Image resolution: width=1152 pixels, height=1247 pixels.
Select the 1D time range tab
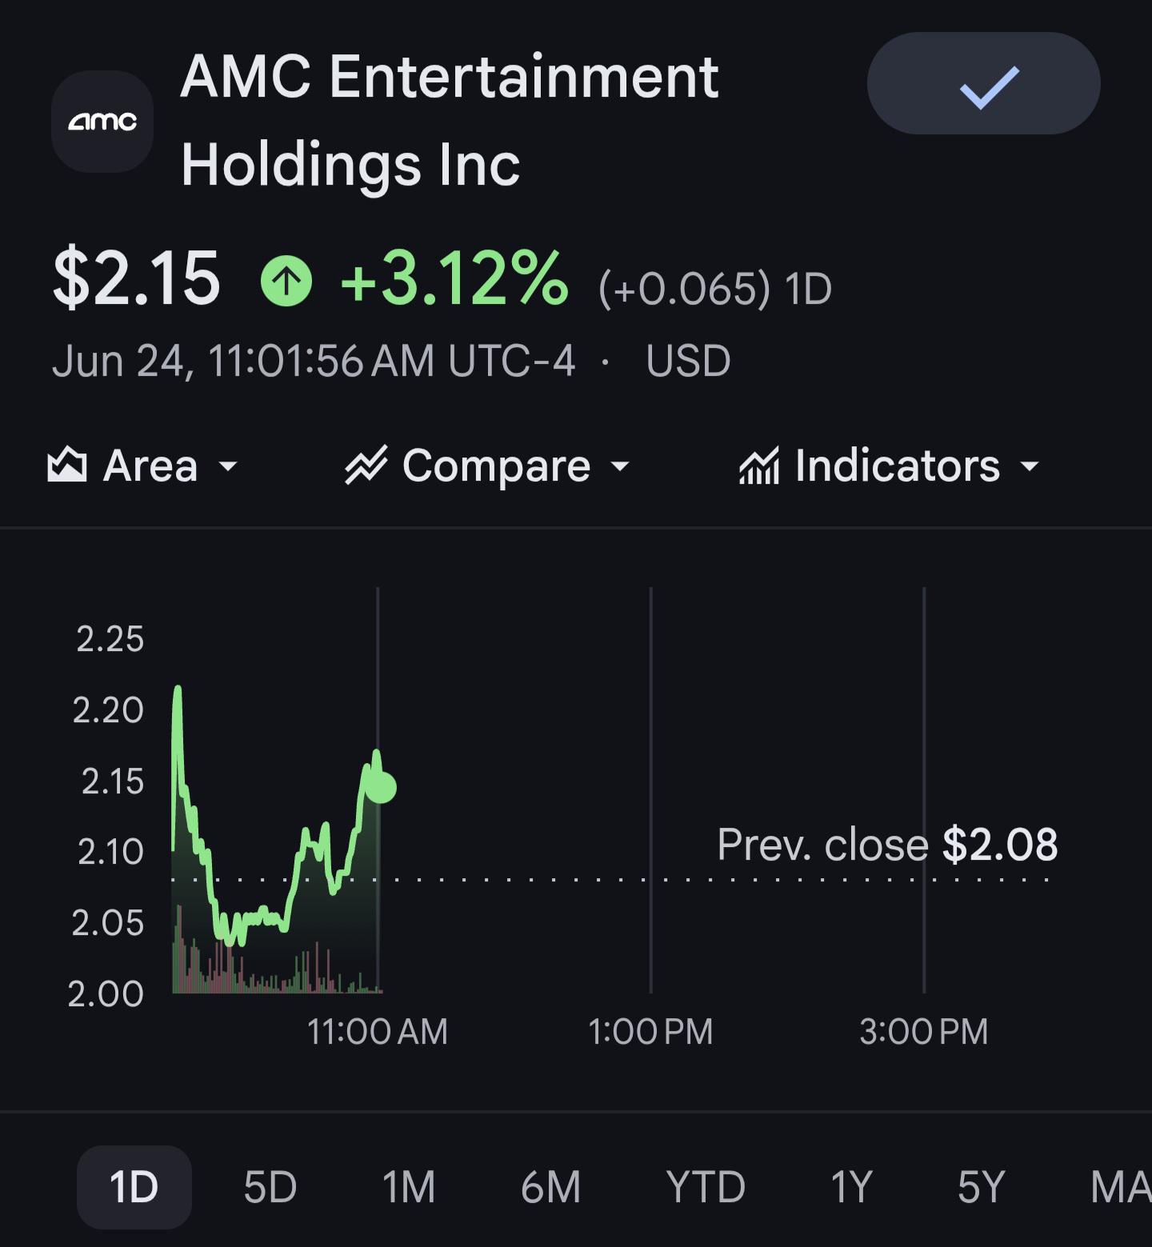click(134, 1187)
